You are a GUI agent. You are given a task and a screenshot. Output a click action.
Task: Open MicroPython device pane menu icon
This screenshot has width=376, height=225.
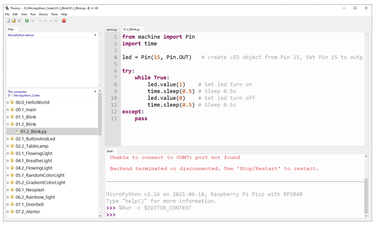point(95,35)
